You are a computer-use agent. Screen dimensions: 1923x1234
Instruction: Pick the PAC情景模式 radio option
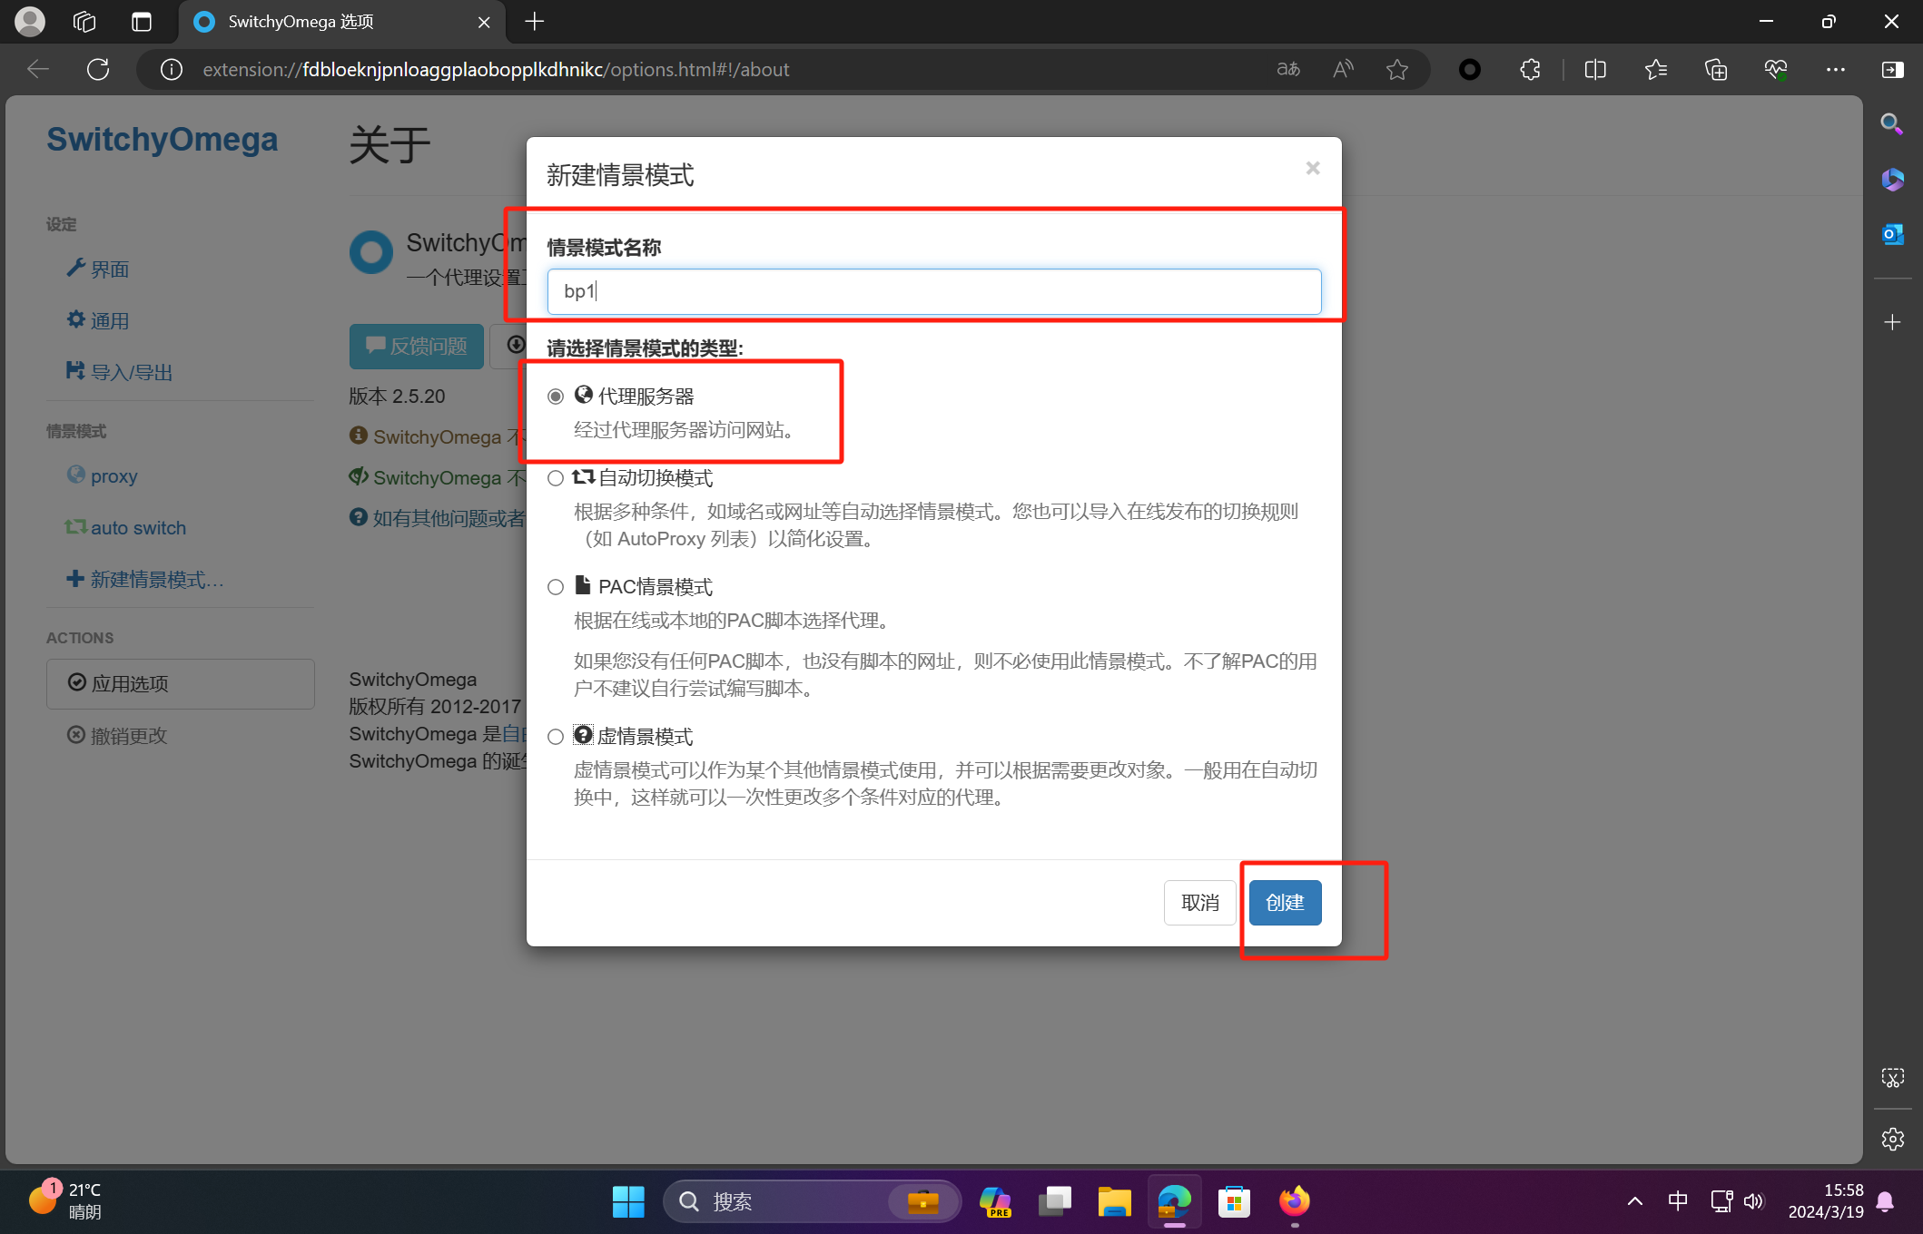(556, 586)
